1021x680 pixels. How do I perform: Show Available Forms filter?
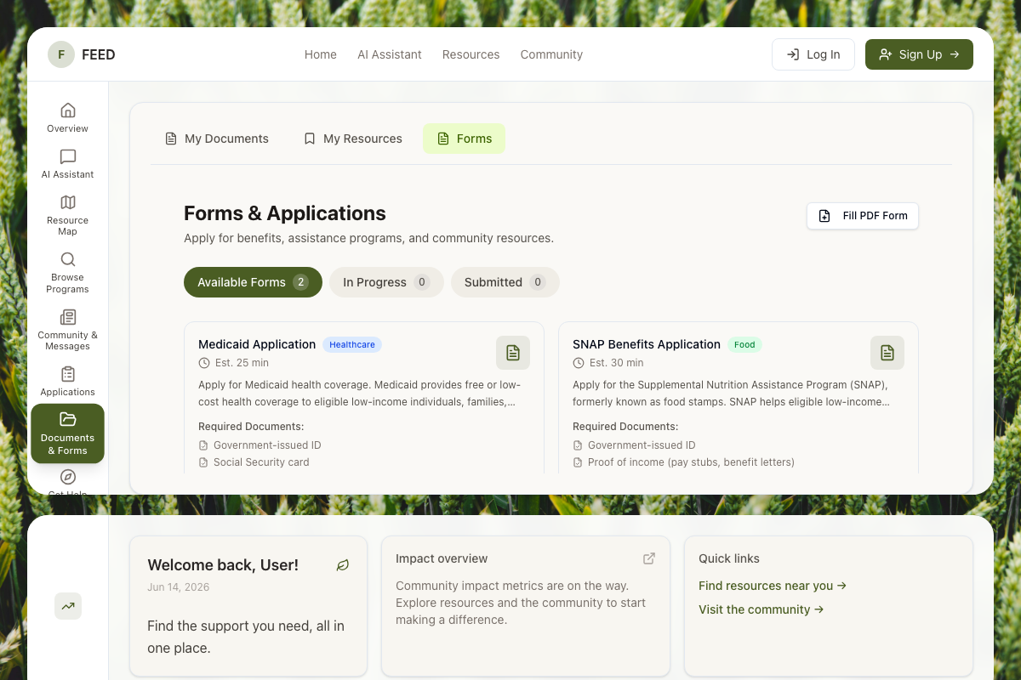[253, 282]
